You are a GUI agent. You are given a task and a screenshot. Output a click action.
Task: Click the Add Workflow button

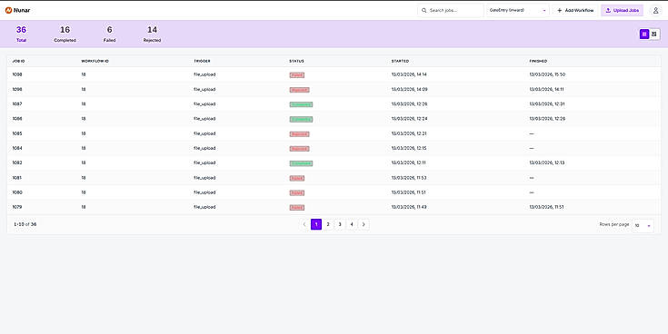coord(575,10)
